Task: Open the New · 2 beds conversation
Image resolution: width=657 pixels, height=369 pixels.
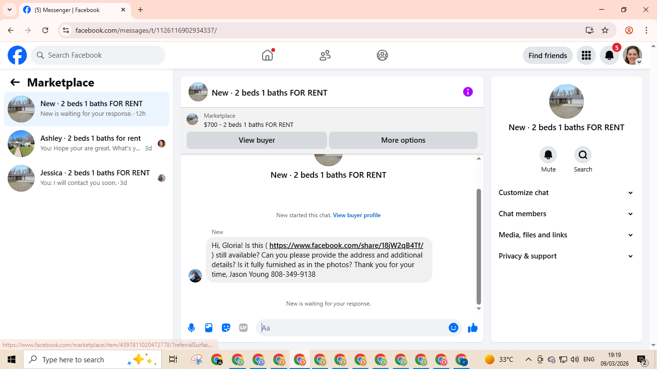Action: [x=87, y=109]
